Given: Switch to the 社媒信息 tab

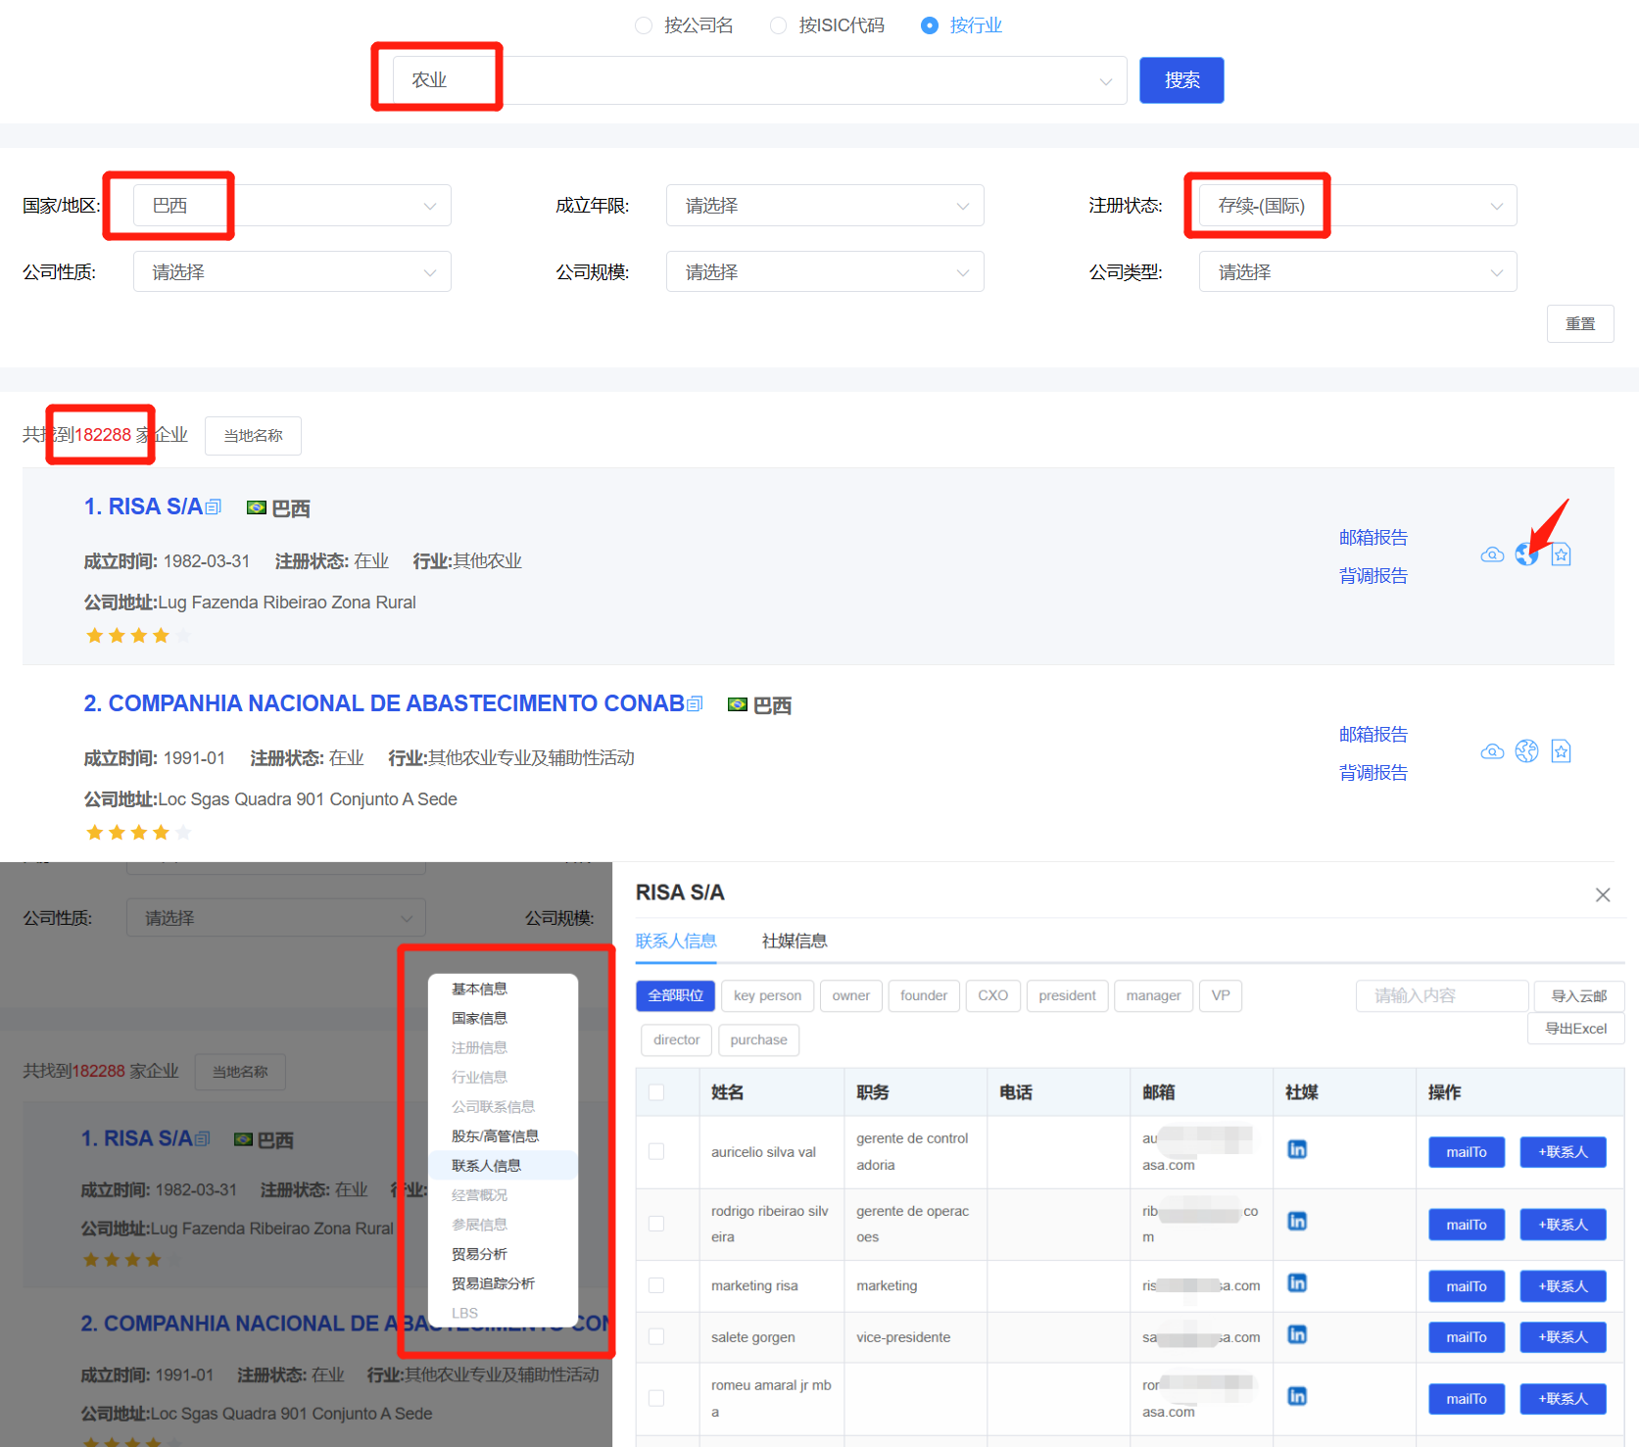Looking at the screenshot, I should 795,941.
